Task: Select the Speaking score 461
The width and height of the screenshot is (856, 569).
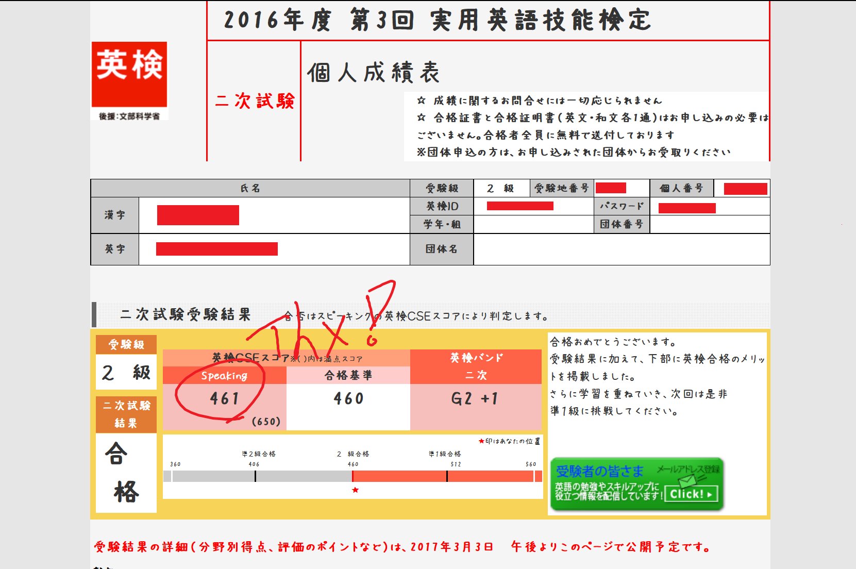Action: point(225,398)
